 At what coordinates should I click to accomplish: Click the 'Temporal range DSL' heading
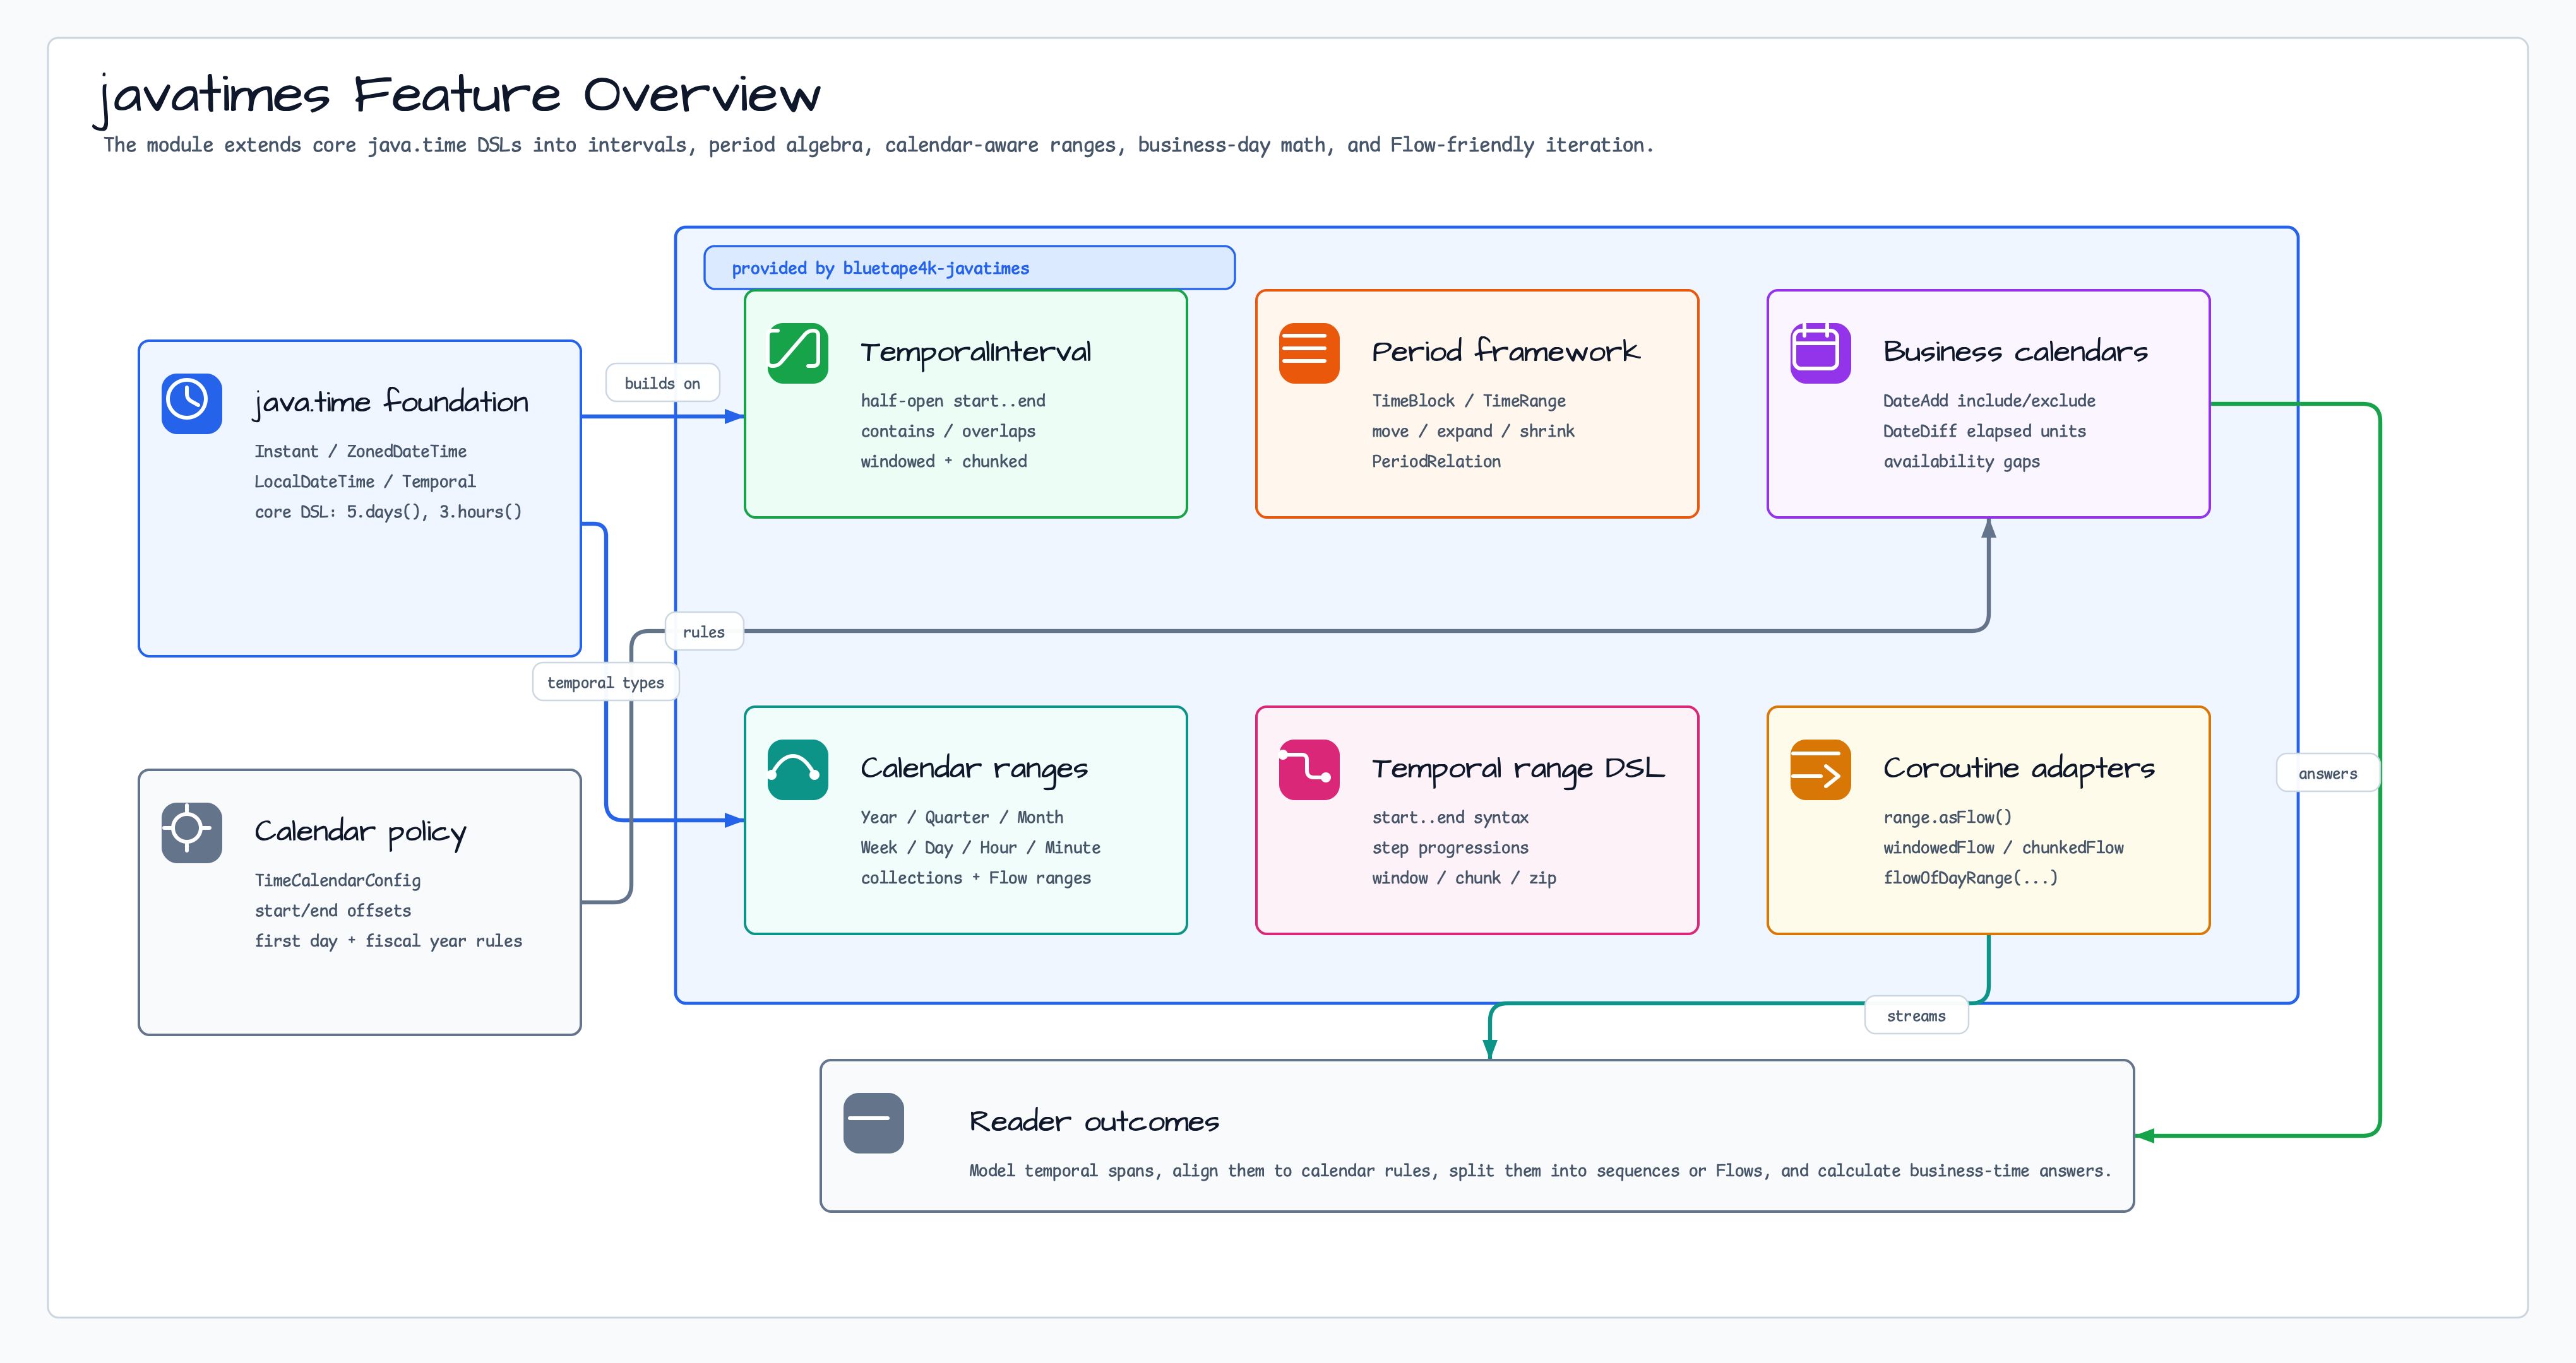click(1518, 769)
